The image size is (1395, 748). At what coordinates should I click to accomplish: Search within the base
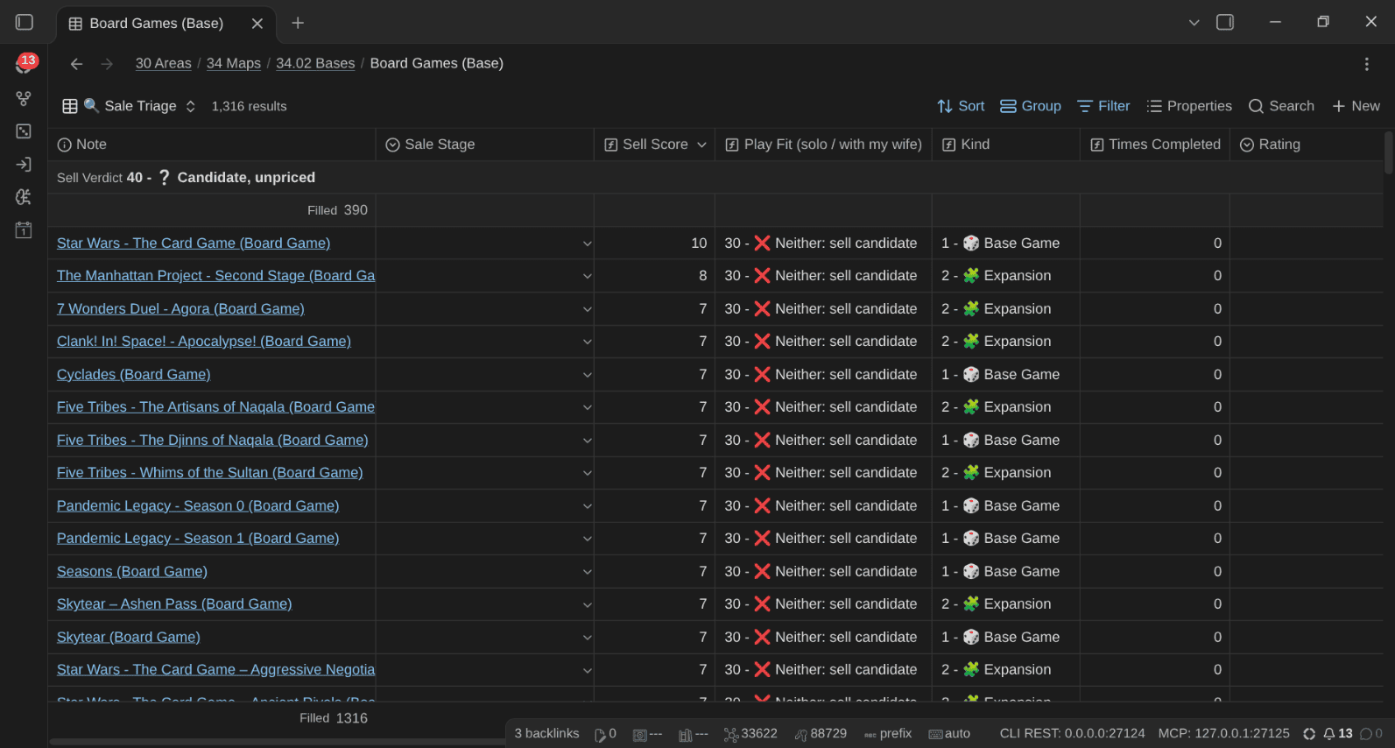click(x=1281, y=106)
